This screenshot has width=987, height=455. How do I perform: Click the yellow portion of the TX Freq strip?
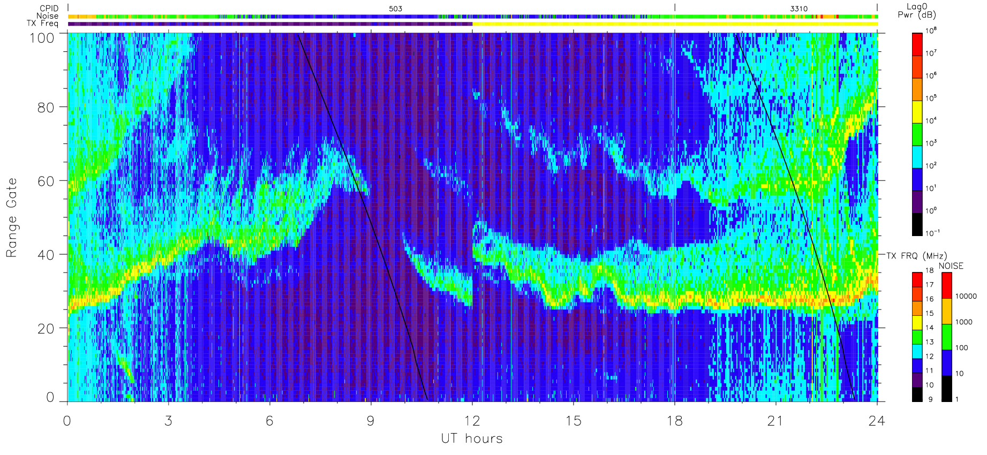pyautogui.click(x=675, y=24)
